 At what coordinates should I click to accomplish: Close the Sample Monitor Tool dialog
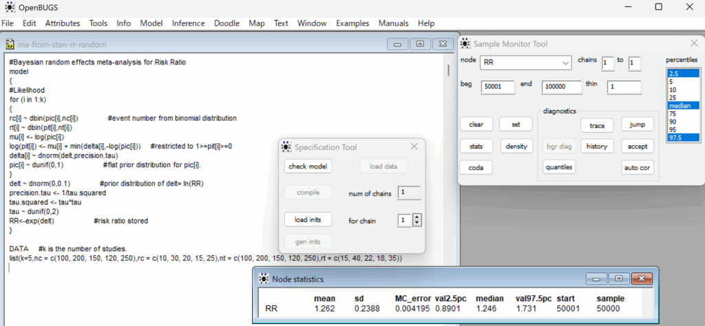(694, 43)
